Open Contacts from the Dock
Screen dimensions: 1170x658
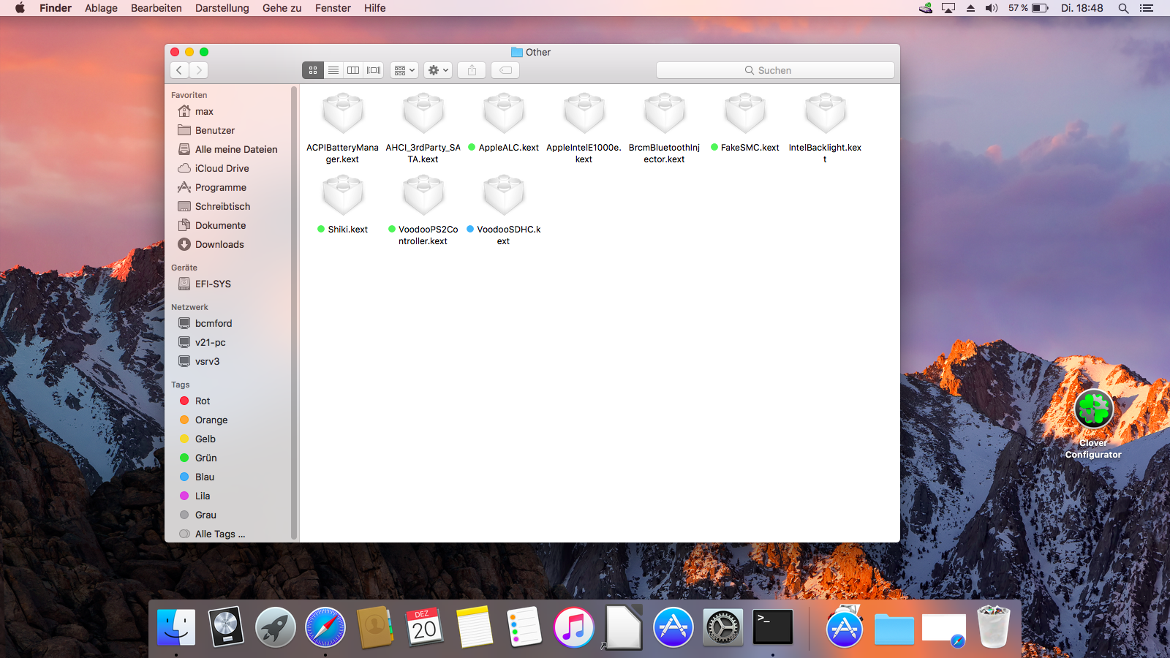(375, 627)
